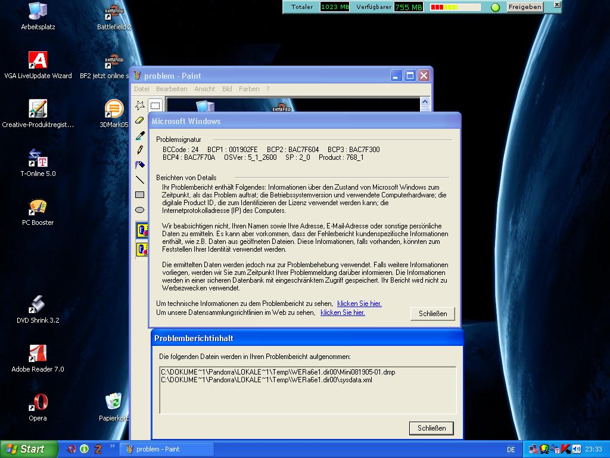Select the Pencil tool in Paint
The width and height of the screenshot is (610, 458).
tap(140, 150)
